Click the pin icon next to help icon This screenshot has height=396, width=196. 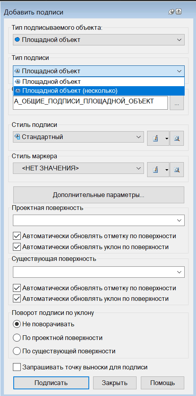click(x=171, y=12)
